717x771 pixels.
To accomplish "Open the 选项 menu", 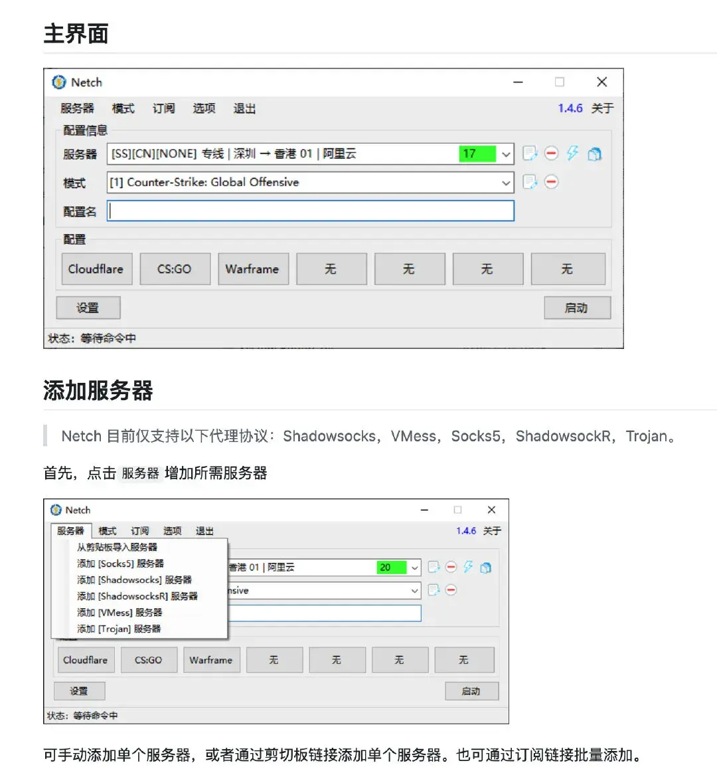I will point(203,108).
